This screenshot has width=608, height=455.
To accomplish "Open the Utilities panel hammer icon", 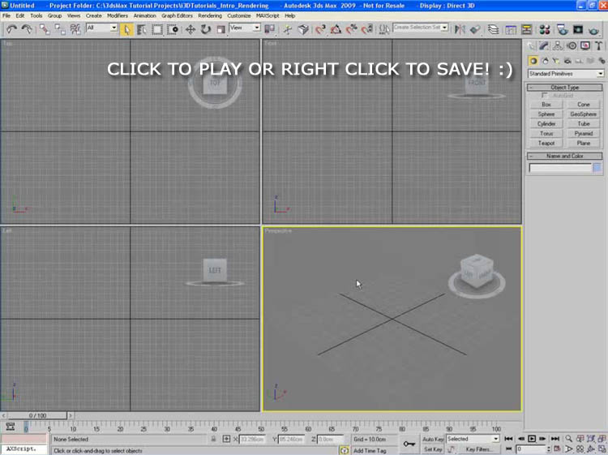I will point(598,46).
